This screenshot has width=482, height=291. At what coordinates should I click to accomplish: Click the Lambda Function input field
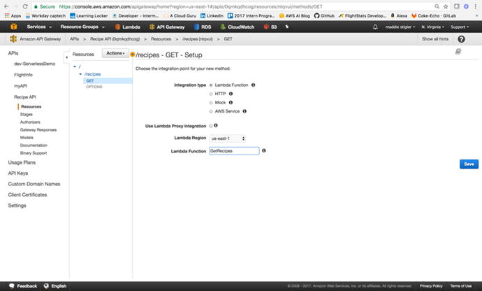pyautogui.click(x=234, y=151)
